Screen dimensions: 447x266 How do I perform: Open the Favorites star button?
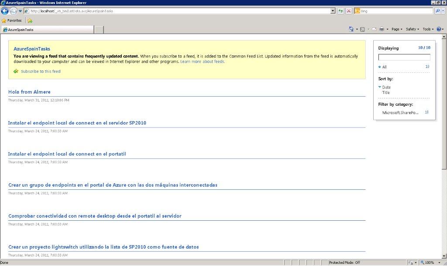12,20
